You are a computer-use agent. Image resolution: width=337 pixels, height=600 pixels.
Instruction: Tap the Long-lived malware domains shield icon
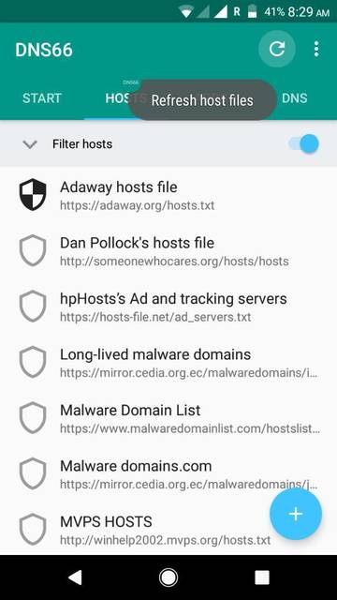click(33, 362)
